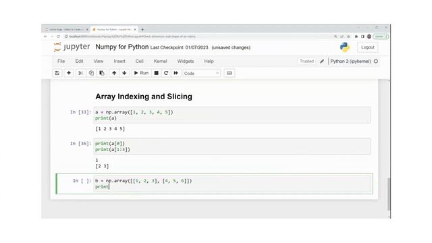Image resolution: width=432 pixels, height=243 pixels.
Task: Click the Last Checkpoint 01/07/2023 text
Action: [179, 48]
